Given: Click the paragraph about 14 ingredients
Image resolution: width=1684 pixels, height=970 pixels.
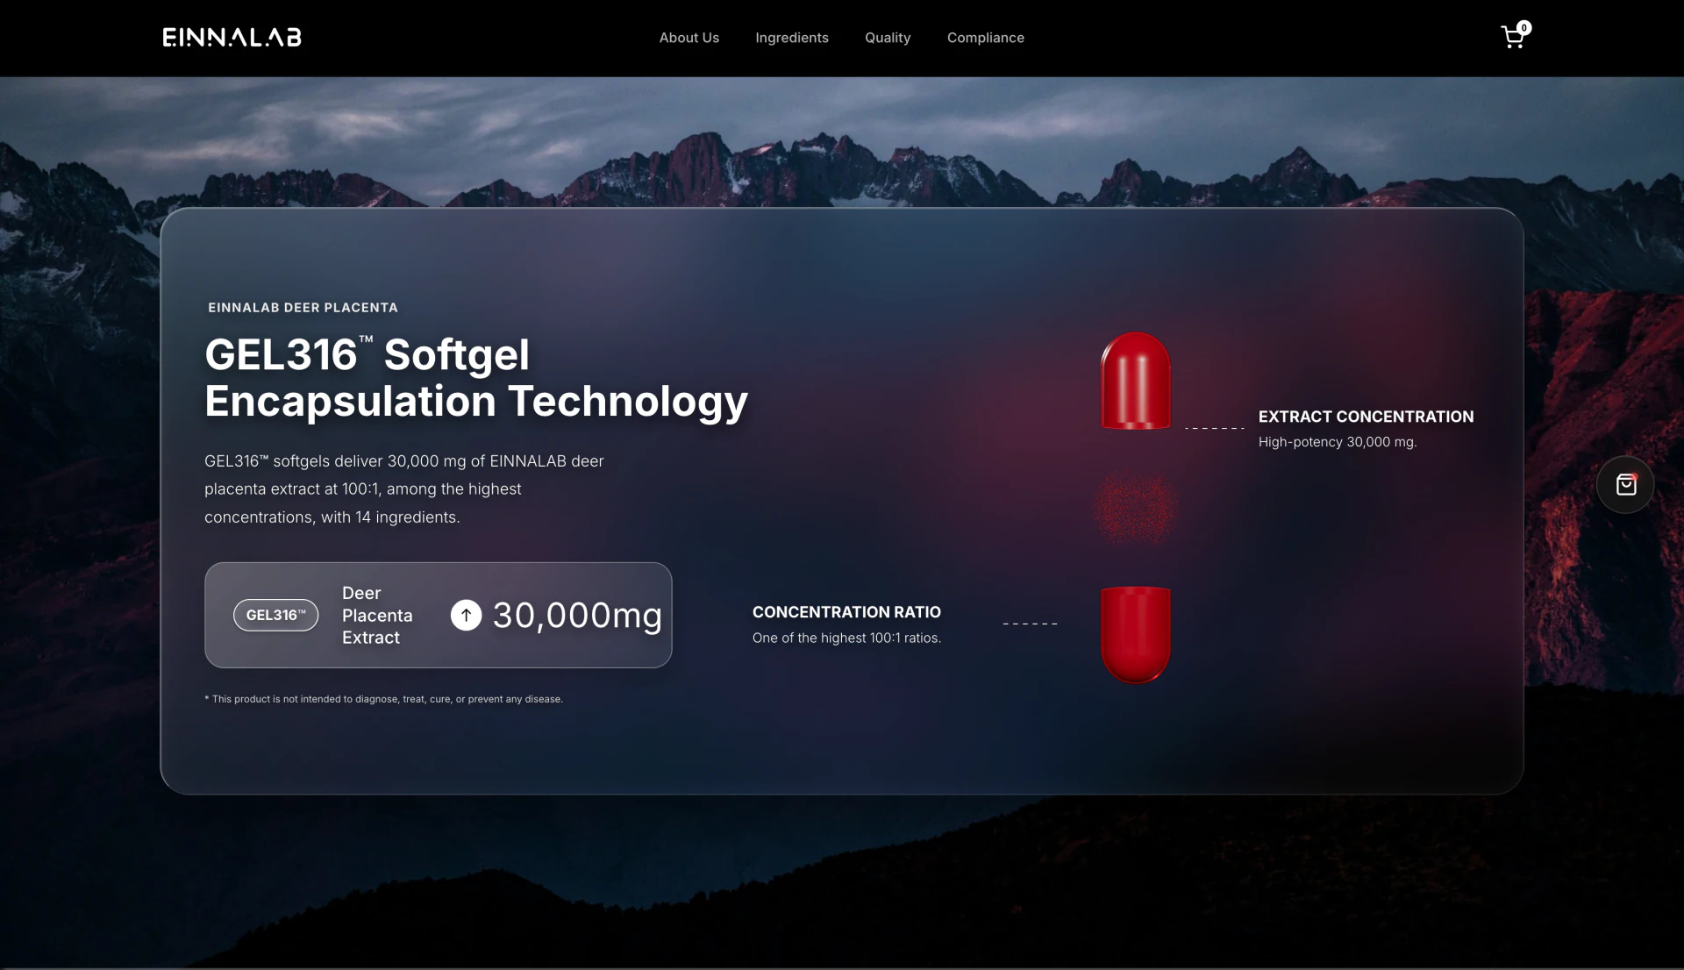Looking at the screenshot, I should tap(404, 489).
